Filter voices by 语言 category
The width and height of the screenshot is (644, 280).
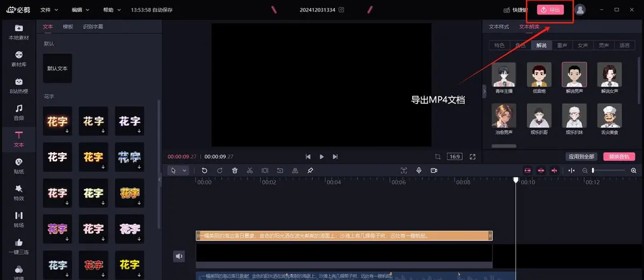pyautogui.click(x=625, y=46)
